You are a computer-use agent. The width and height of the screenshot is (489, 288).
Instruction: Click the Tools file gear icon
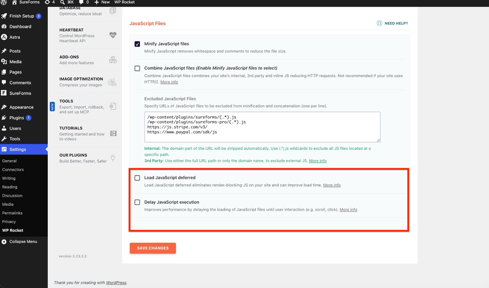(113, 107)
